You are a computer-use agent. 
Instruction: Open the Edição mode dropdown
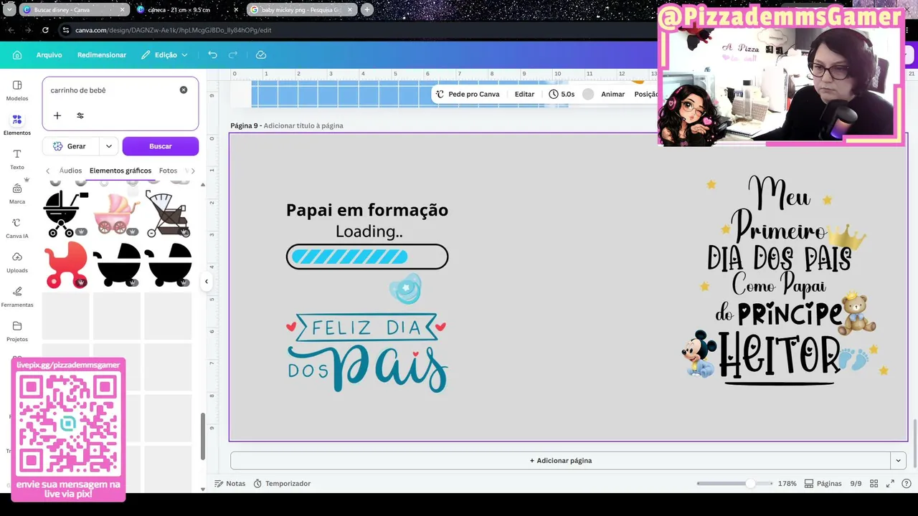click(164, 55)
